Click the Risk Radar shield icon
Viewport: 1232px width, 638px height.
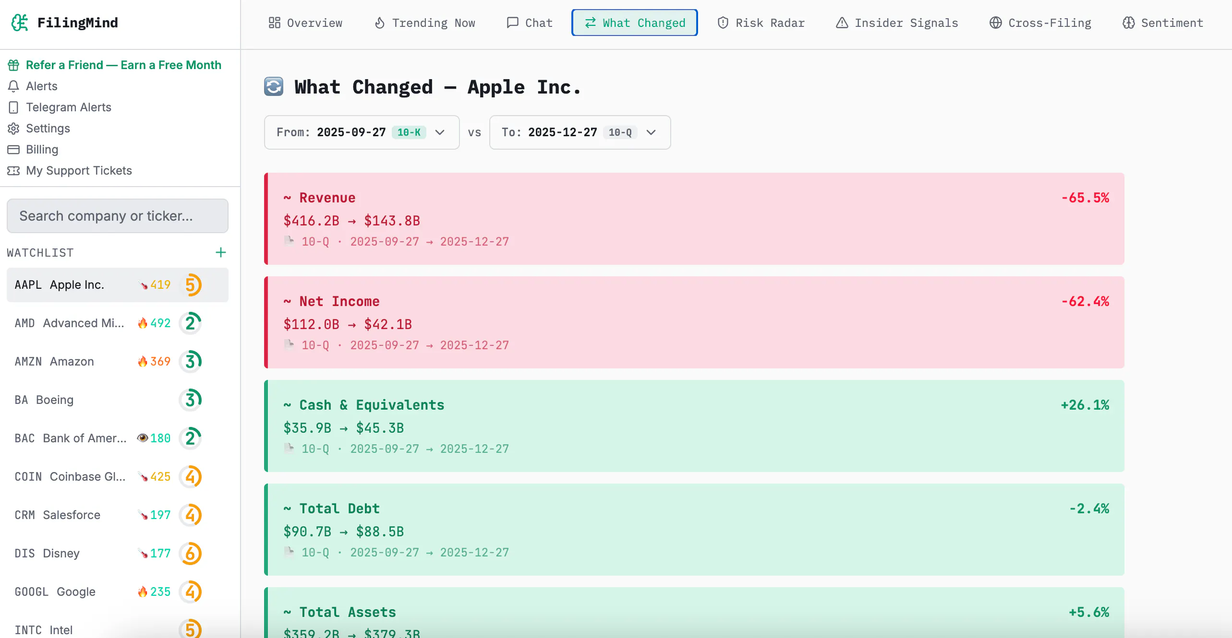[723, 23]
